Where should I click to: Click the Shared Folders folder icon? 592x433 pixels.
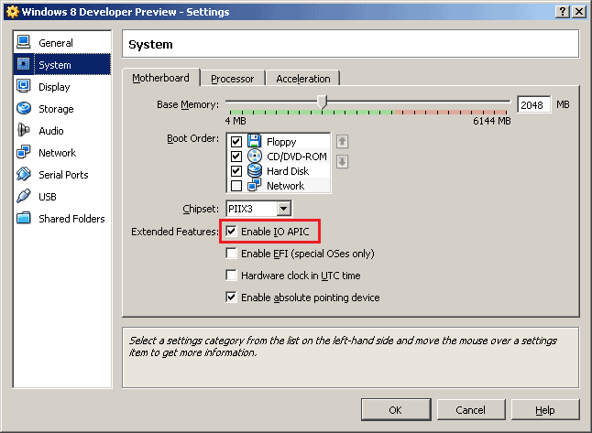pos(24,218)
